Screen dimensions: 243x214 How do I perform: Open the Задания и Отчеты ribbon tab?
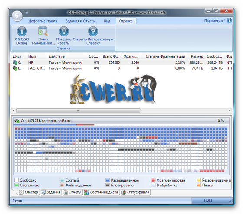pos(80,21)
